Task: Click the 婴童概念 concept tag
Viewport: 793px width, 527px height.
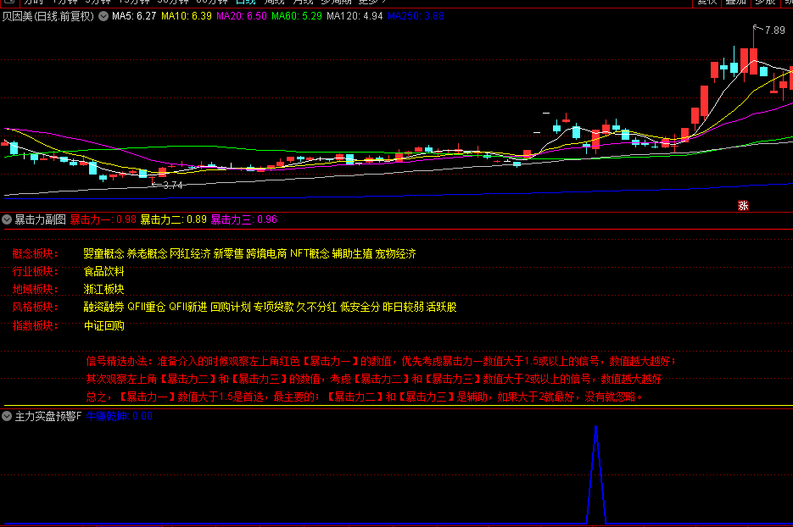Action: pyautogui.click(x=103, y=253)
